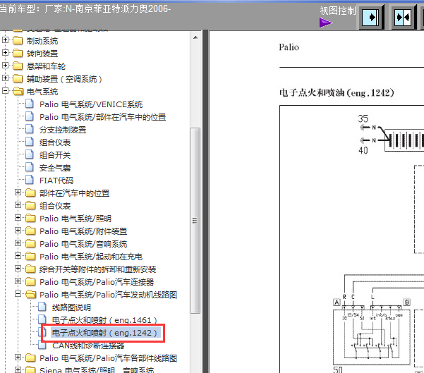Open Palio 电气系统/部件在汽车中的位置 document
The image size is (424, 373).
coord(102,117)
